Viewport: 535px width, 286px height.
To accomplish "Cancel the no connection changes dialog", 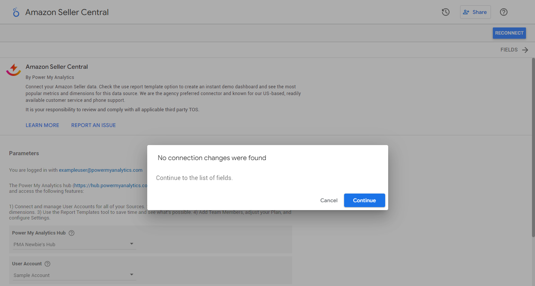I will 329,200.
